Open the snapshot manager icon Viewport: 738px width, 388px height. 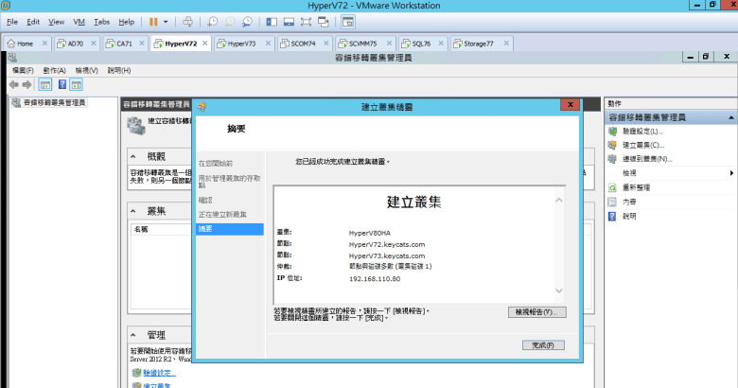pyautogui.click(x=246, y=21)
